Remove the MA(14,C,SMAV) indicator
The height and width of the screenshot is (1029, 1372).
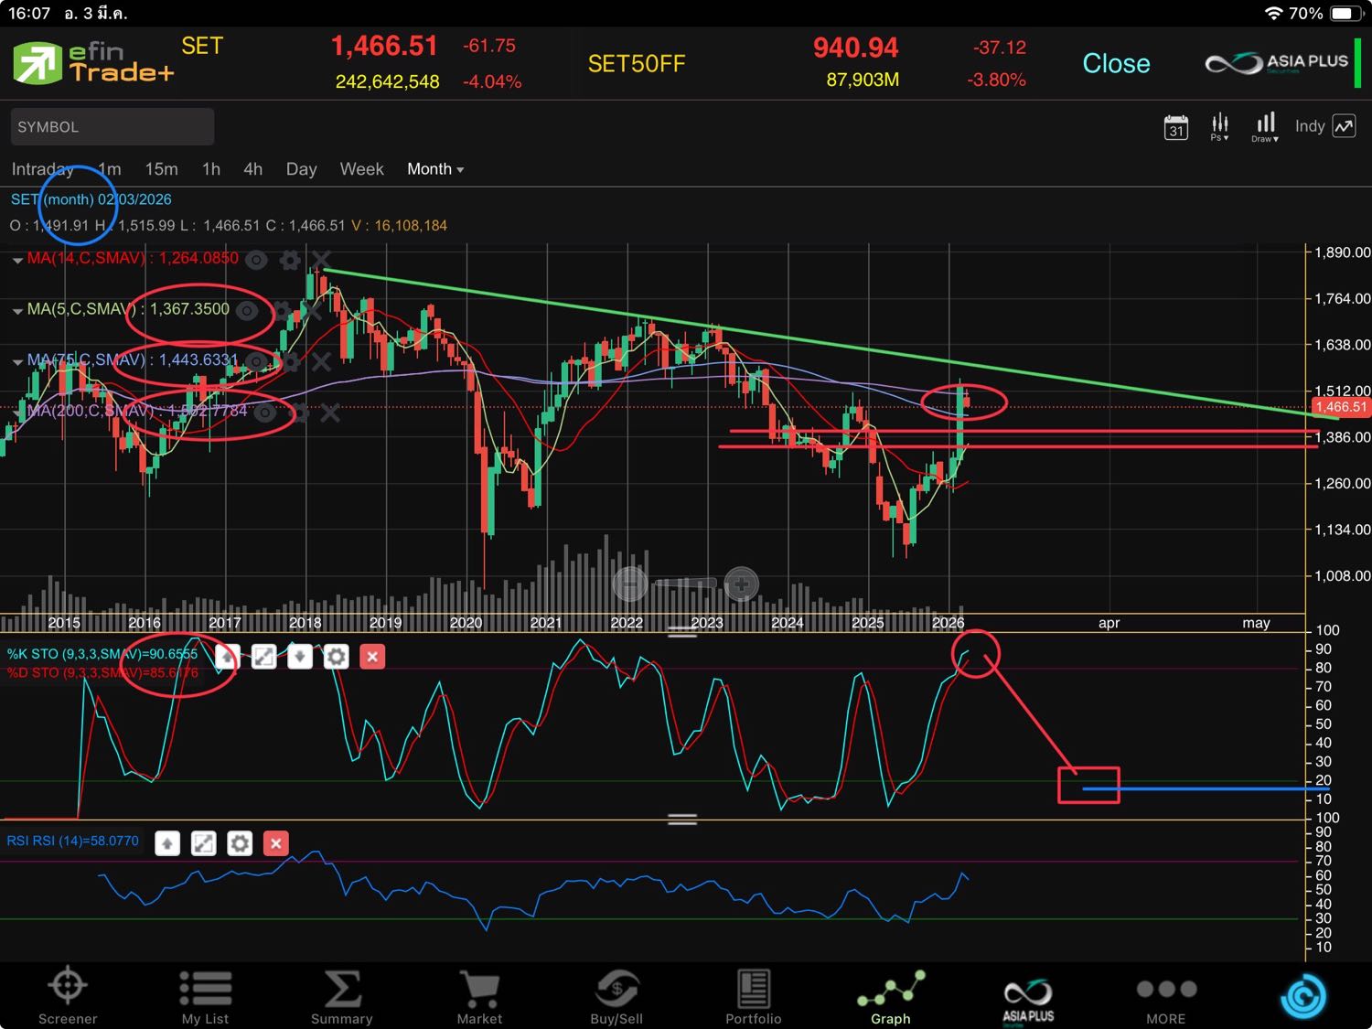coord(321,260)
